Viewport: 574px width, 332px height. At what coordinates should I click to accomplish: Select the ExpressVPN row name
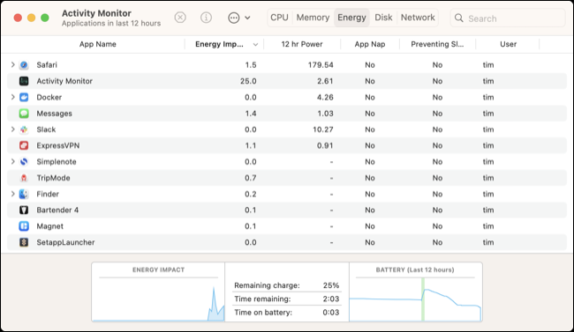pyautogui.click(x=57, y=145)
